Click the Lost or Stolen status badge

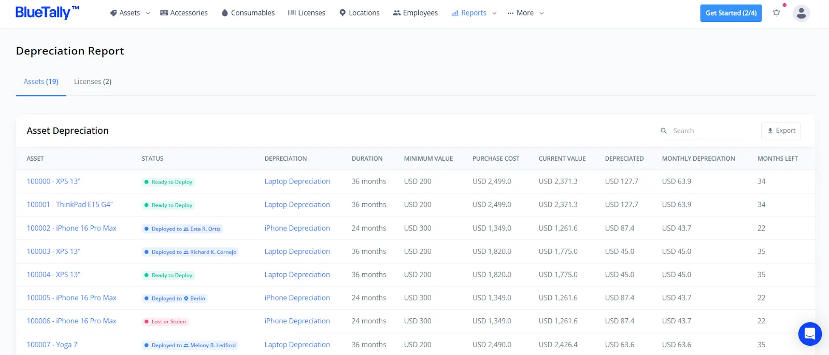point(165,322)
